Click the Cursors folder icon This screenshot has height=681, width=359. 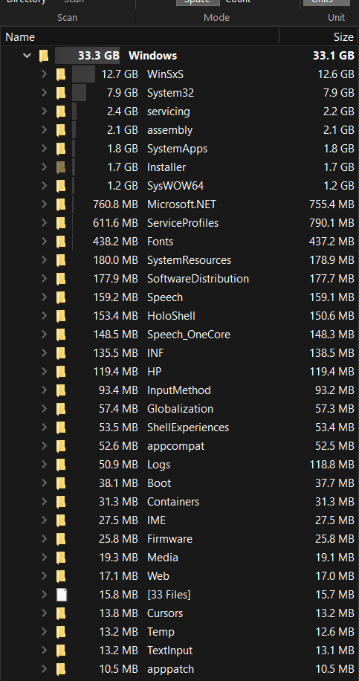pos(61,613)
